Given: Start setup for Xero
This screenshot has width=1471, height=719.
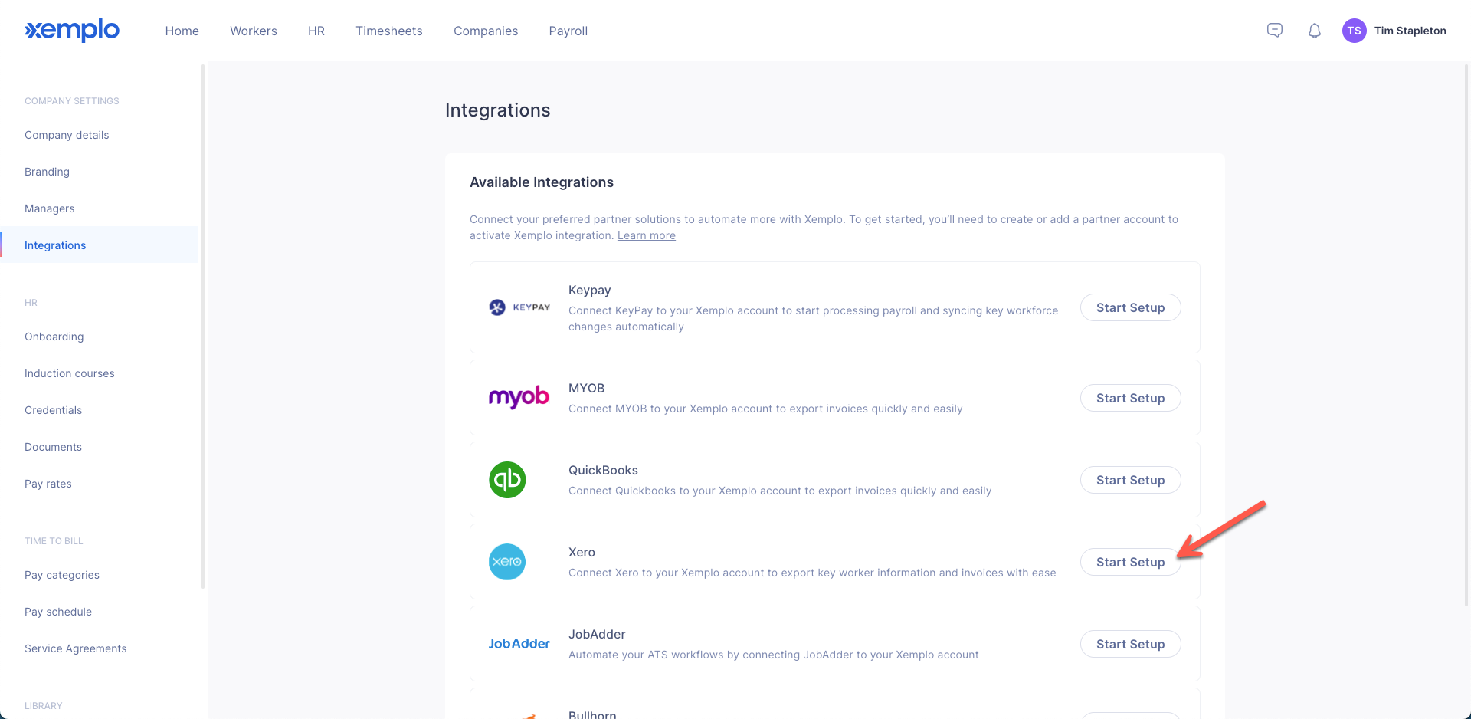Looking at the screenshot, I should pyautogui.click(x=1131, y=562).
